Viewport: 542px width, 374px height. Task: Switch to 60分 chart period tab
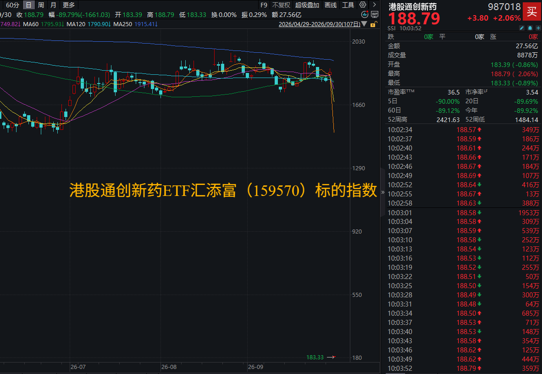pos(13,5)
